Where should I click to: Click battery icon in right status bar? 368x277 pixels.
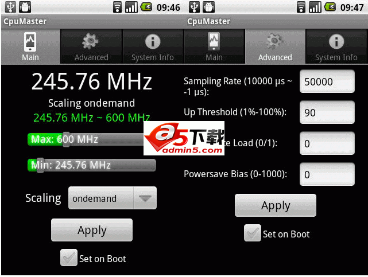(x=330, y=7)
